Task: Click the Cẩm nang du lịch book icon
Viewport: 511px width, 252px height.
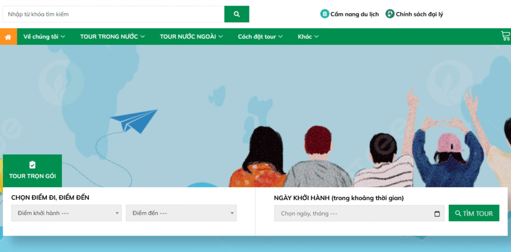Action: pos(324,14)
